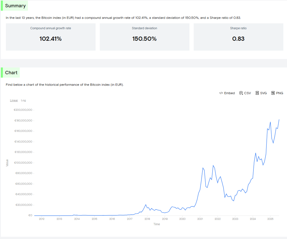Click the vertical Value axis title
The image size is (287, 239).
click(x=7, y=163)
